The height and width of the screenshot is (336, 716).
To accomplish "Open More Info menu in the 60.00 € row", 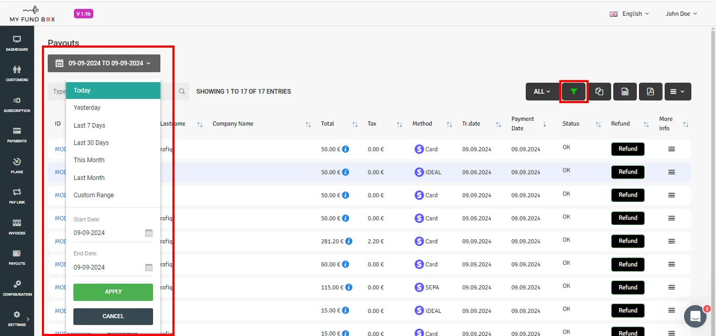I will click(671, 264).
